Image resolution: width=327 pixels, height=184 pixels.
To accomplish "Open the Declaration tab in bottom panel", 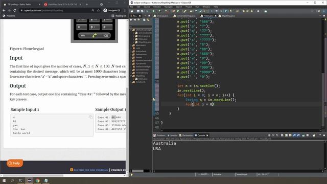I will [x=186, y=135].
